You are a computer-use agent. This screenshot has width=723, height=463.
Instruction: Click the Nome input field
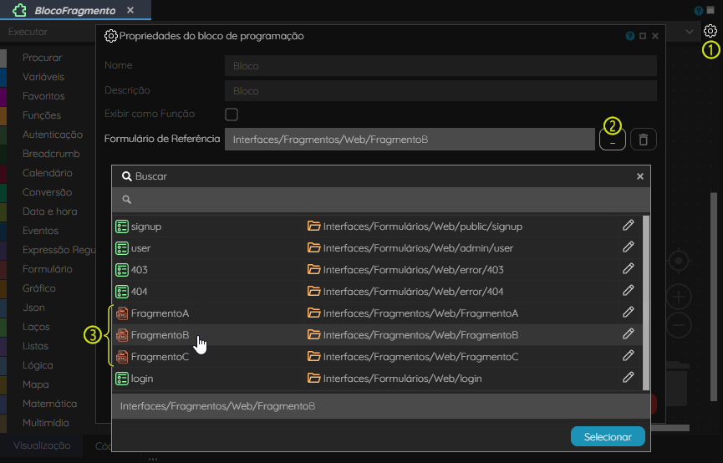[440, 66]
